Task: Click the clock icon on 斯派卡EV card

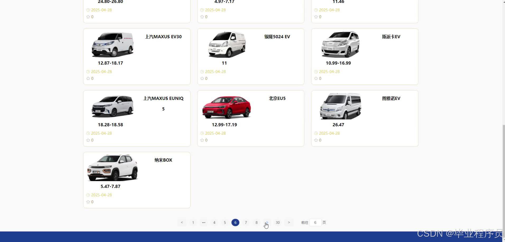Action: point(316,72)
